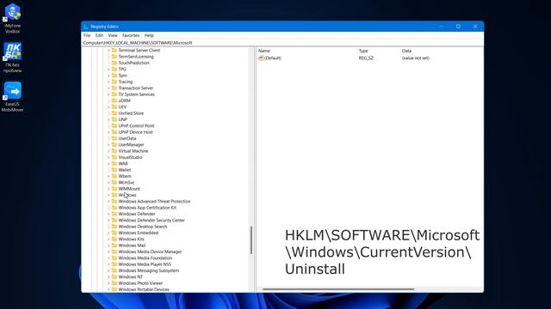Select the Windows Desktop Search key
551x309 pixels.
pos(143,227)
